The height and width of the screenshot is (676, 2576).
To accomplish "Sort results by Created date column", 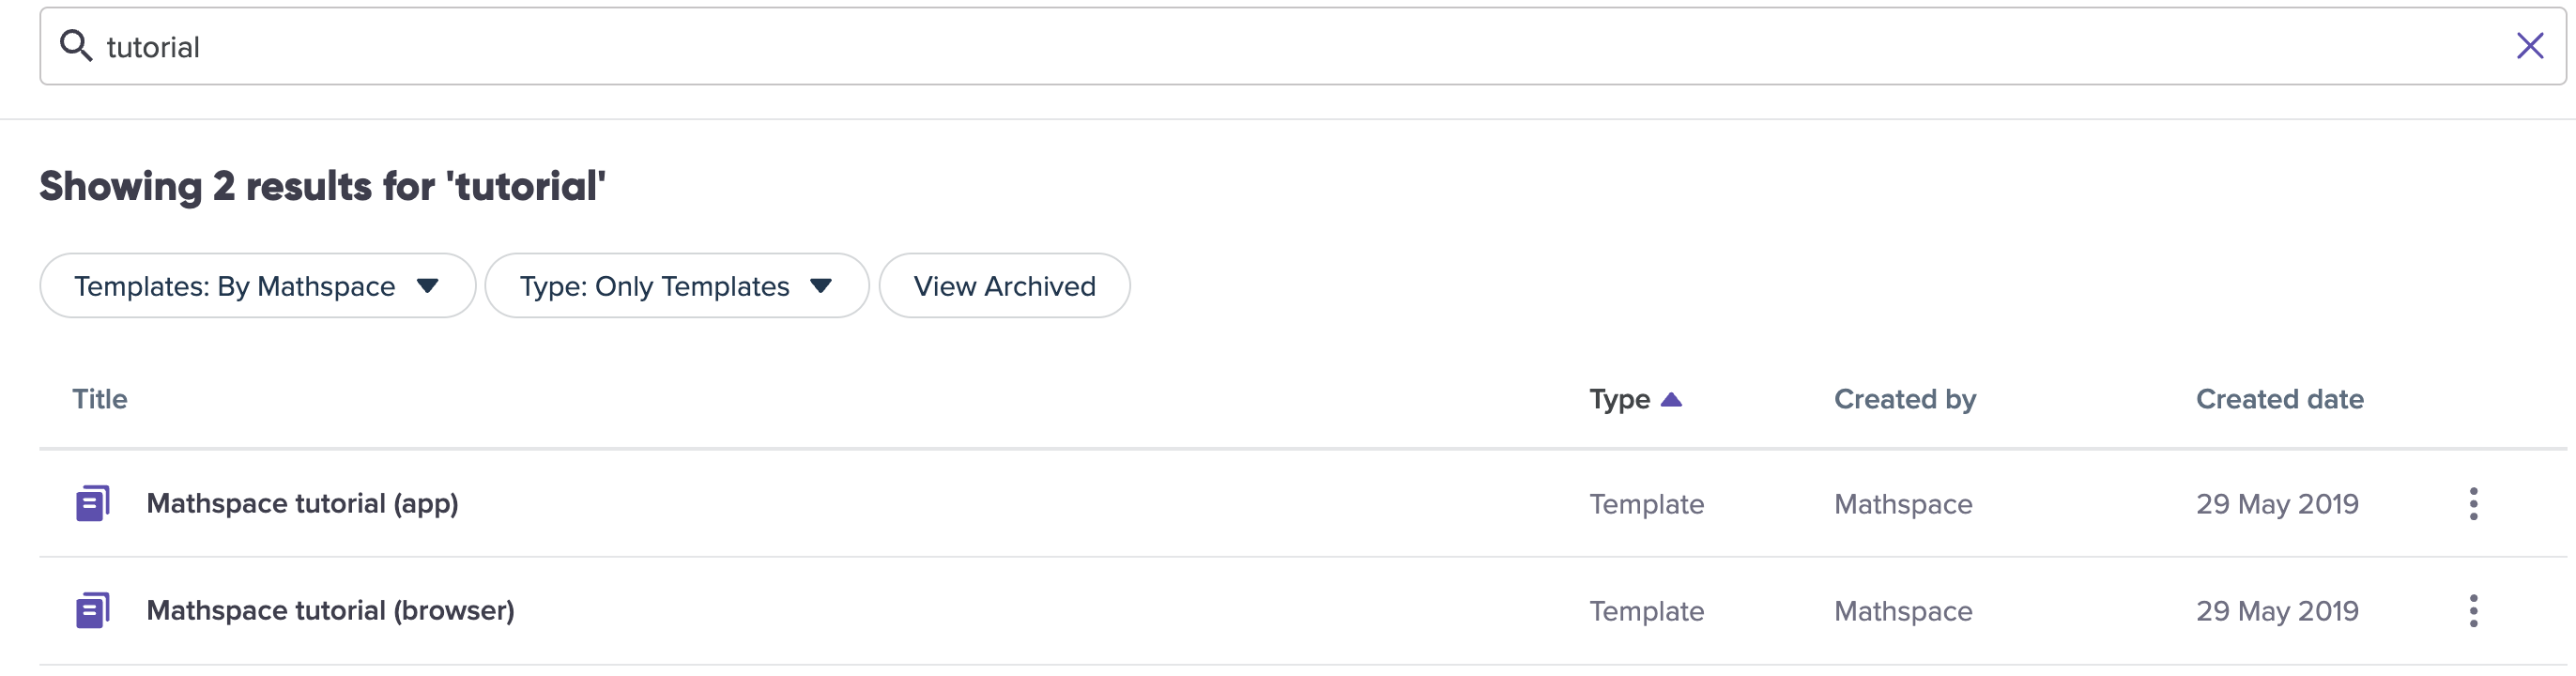I will (x=2279, y=399).
